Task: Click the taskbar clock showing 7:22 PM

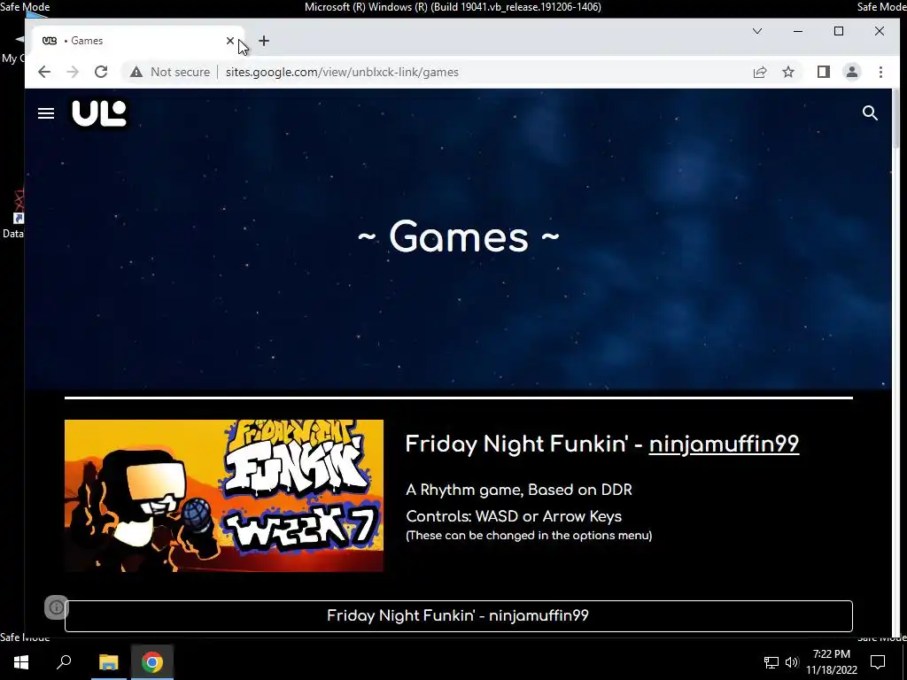Action: point(831,662)
